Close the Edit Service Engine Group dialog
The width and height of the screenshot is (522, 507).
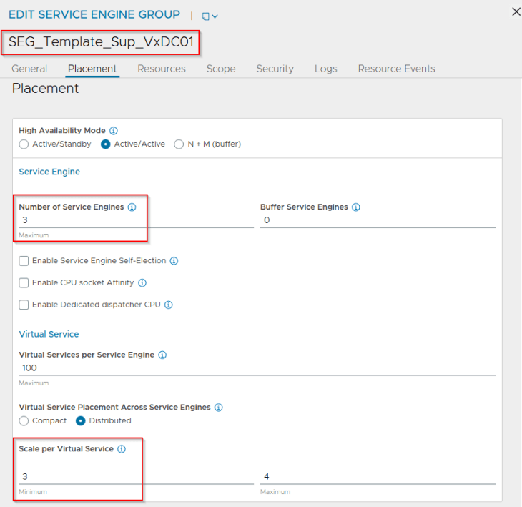[516, 11]
